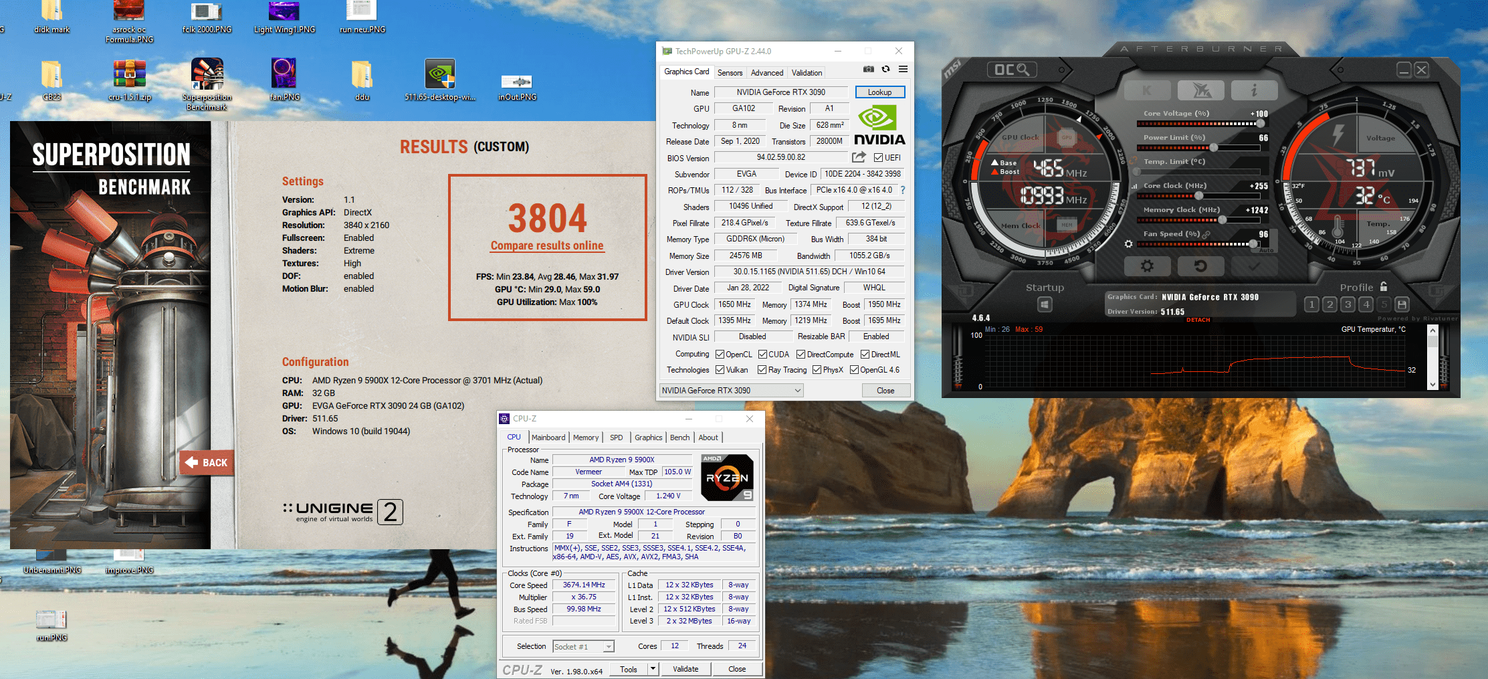Open the Superposition Benchmark desktop icon
This screenshot has height=679, width=1488.
(x=207, y=84)
